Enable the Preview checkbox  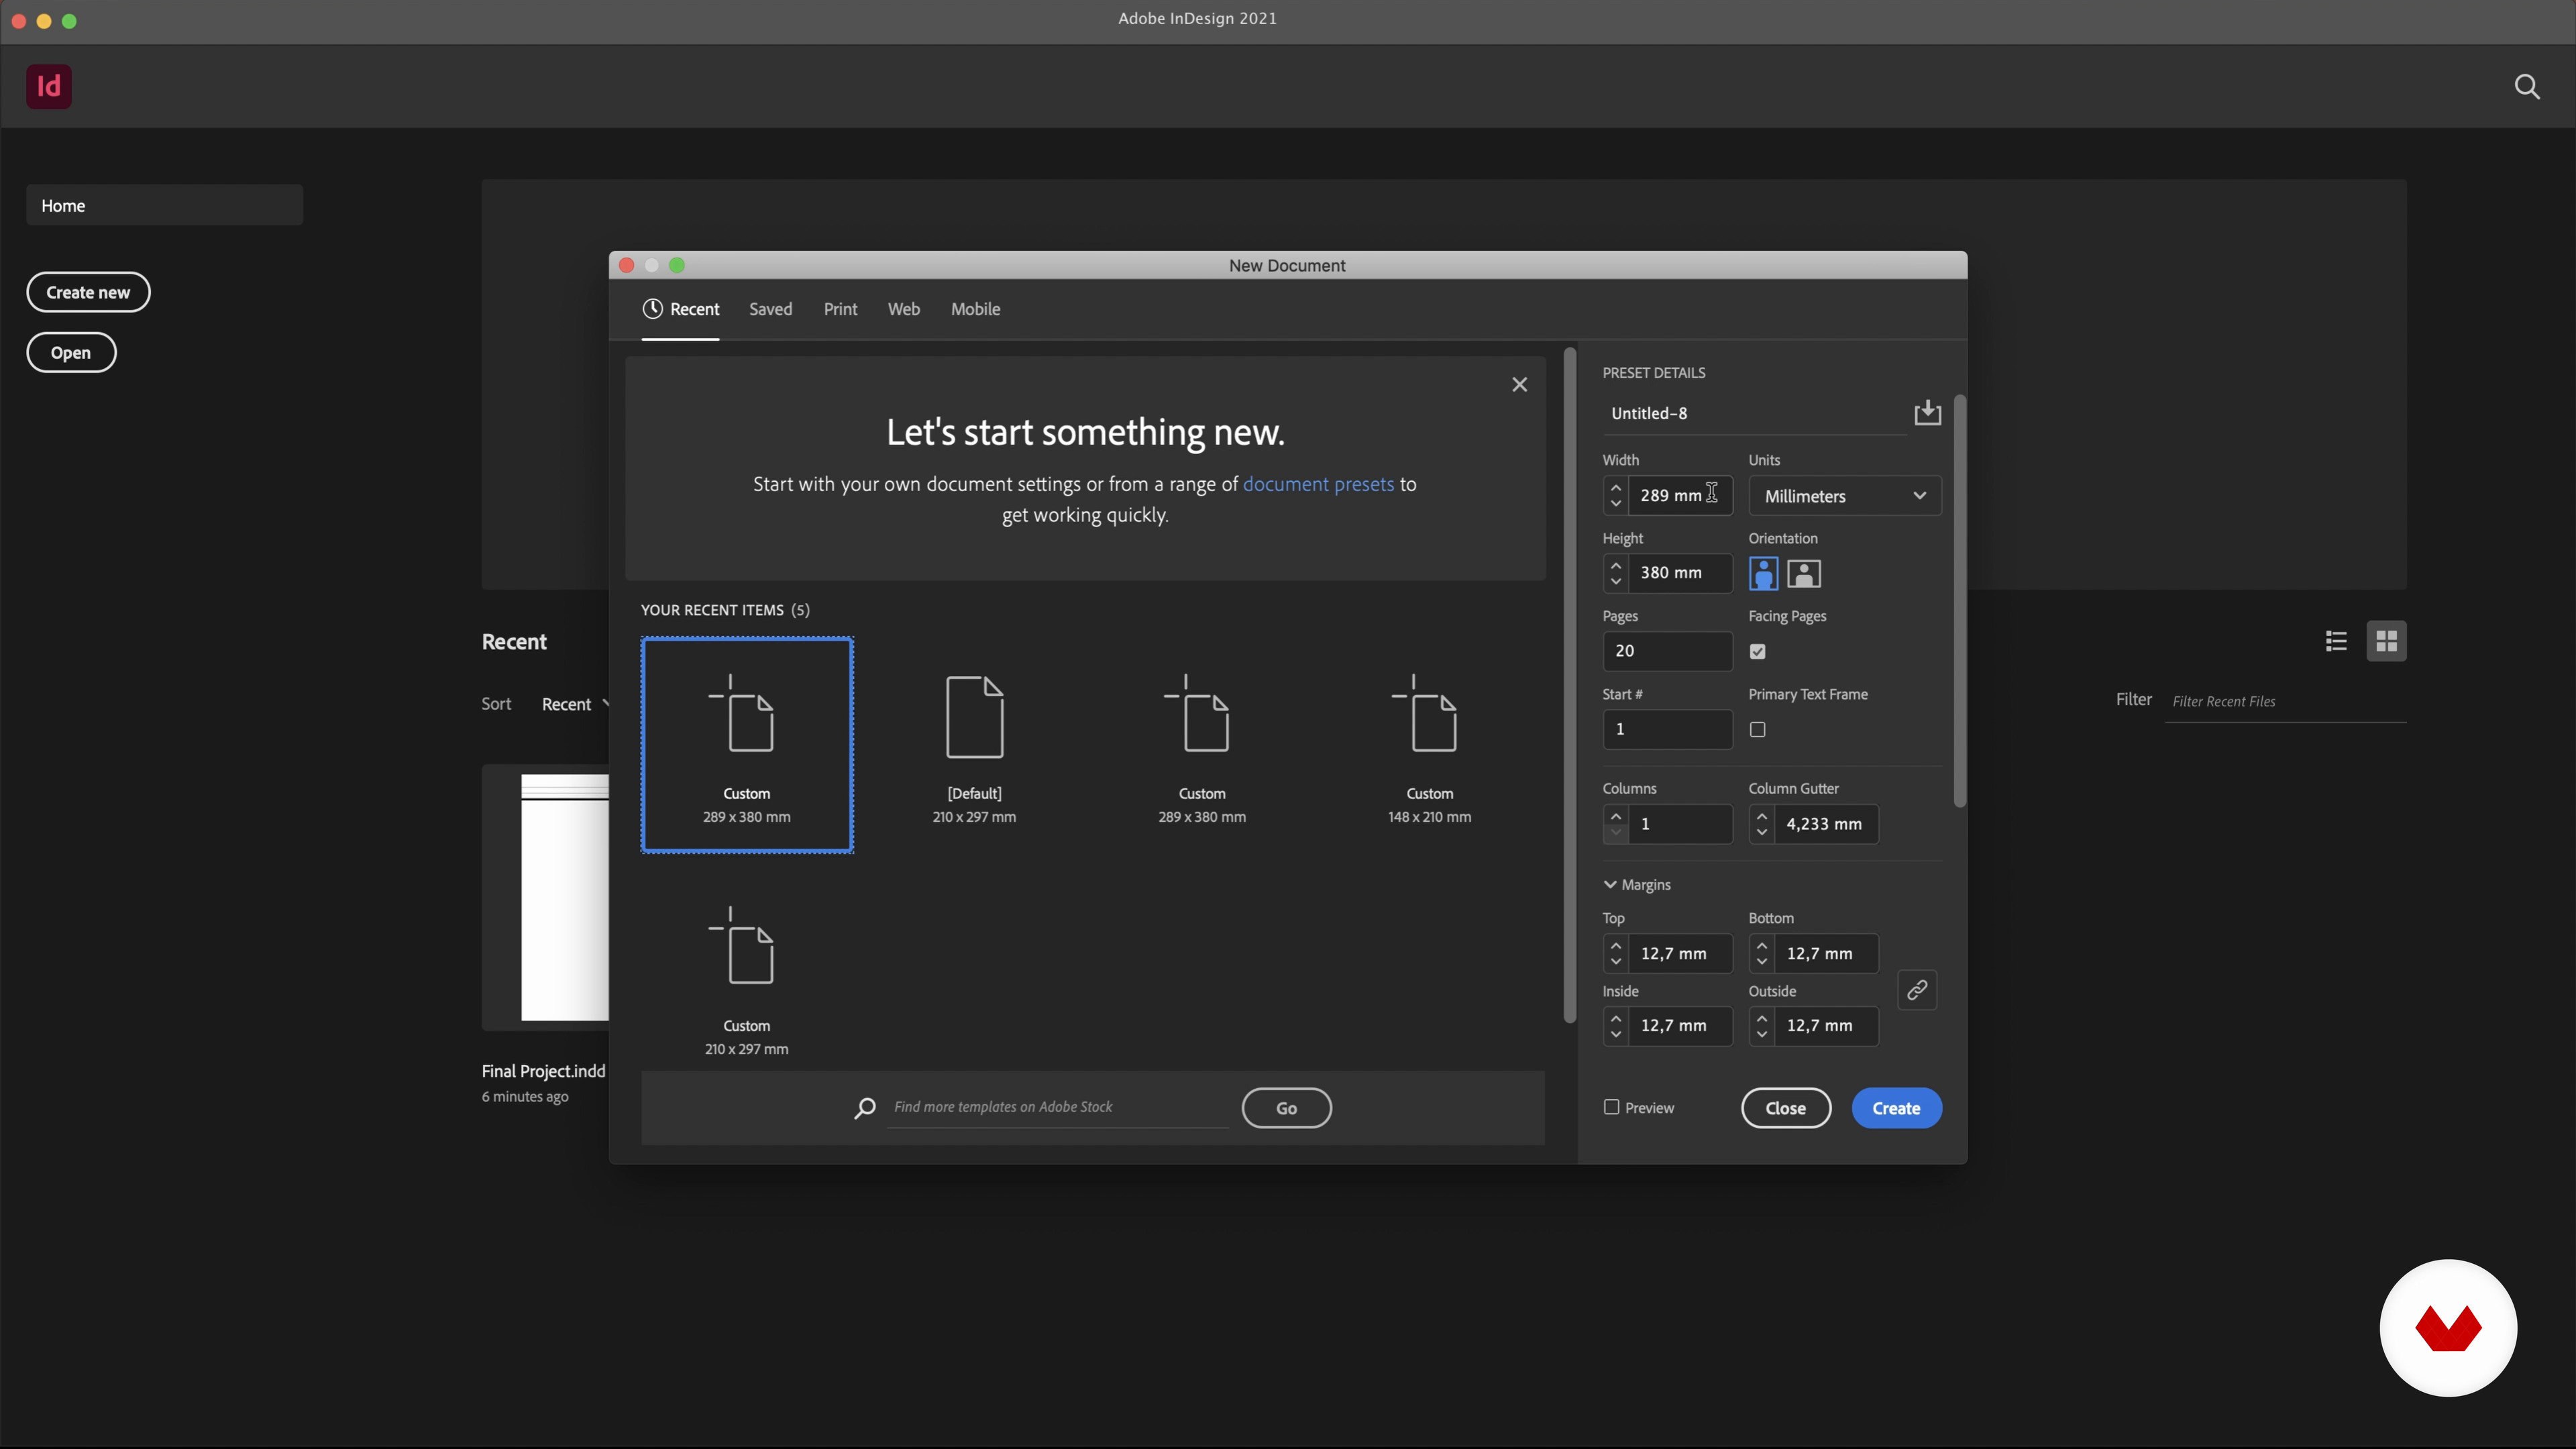1611,1107
